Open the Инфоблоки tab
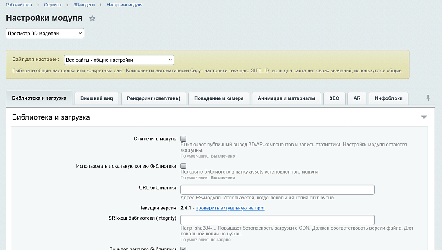The image size is (442, 250). coord(388,98)
